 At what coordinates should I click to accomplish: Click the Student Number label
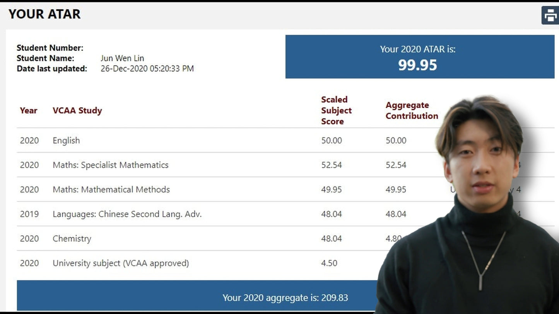click(50, 48)
